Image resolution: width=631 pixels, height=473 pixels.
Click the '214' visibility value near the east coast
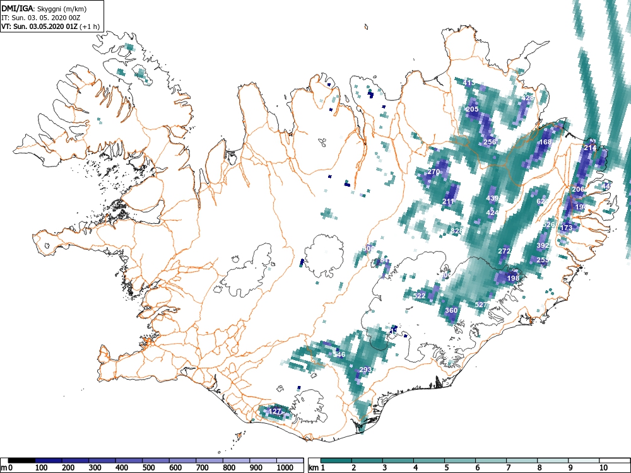[590, 148]
